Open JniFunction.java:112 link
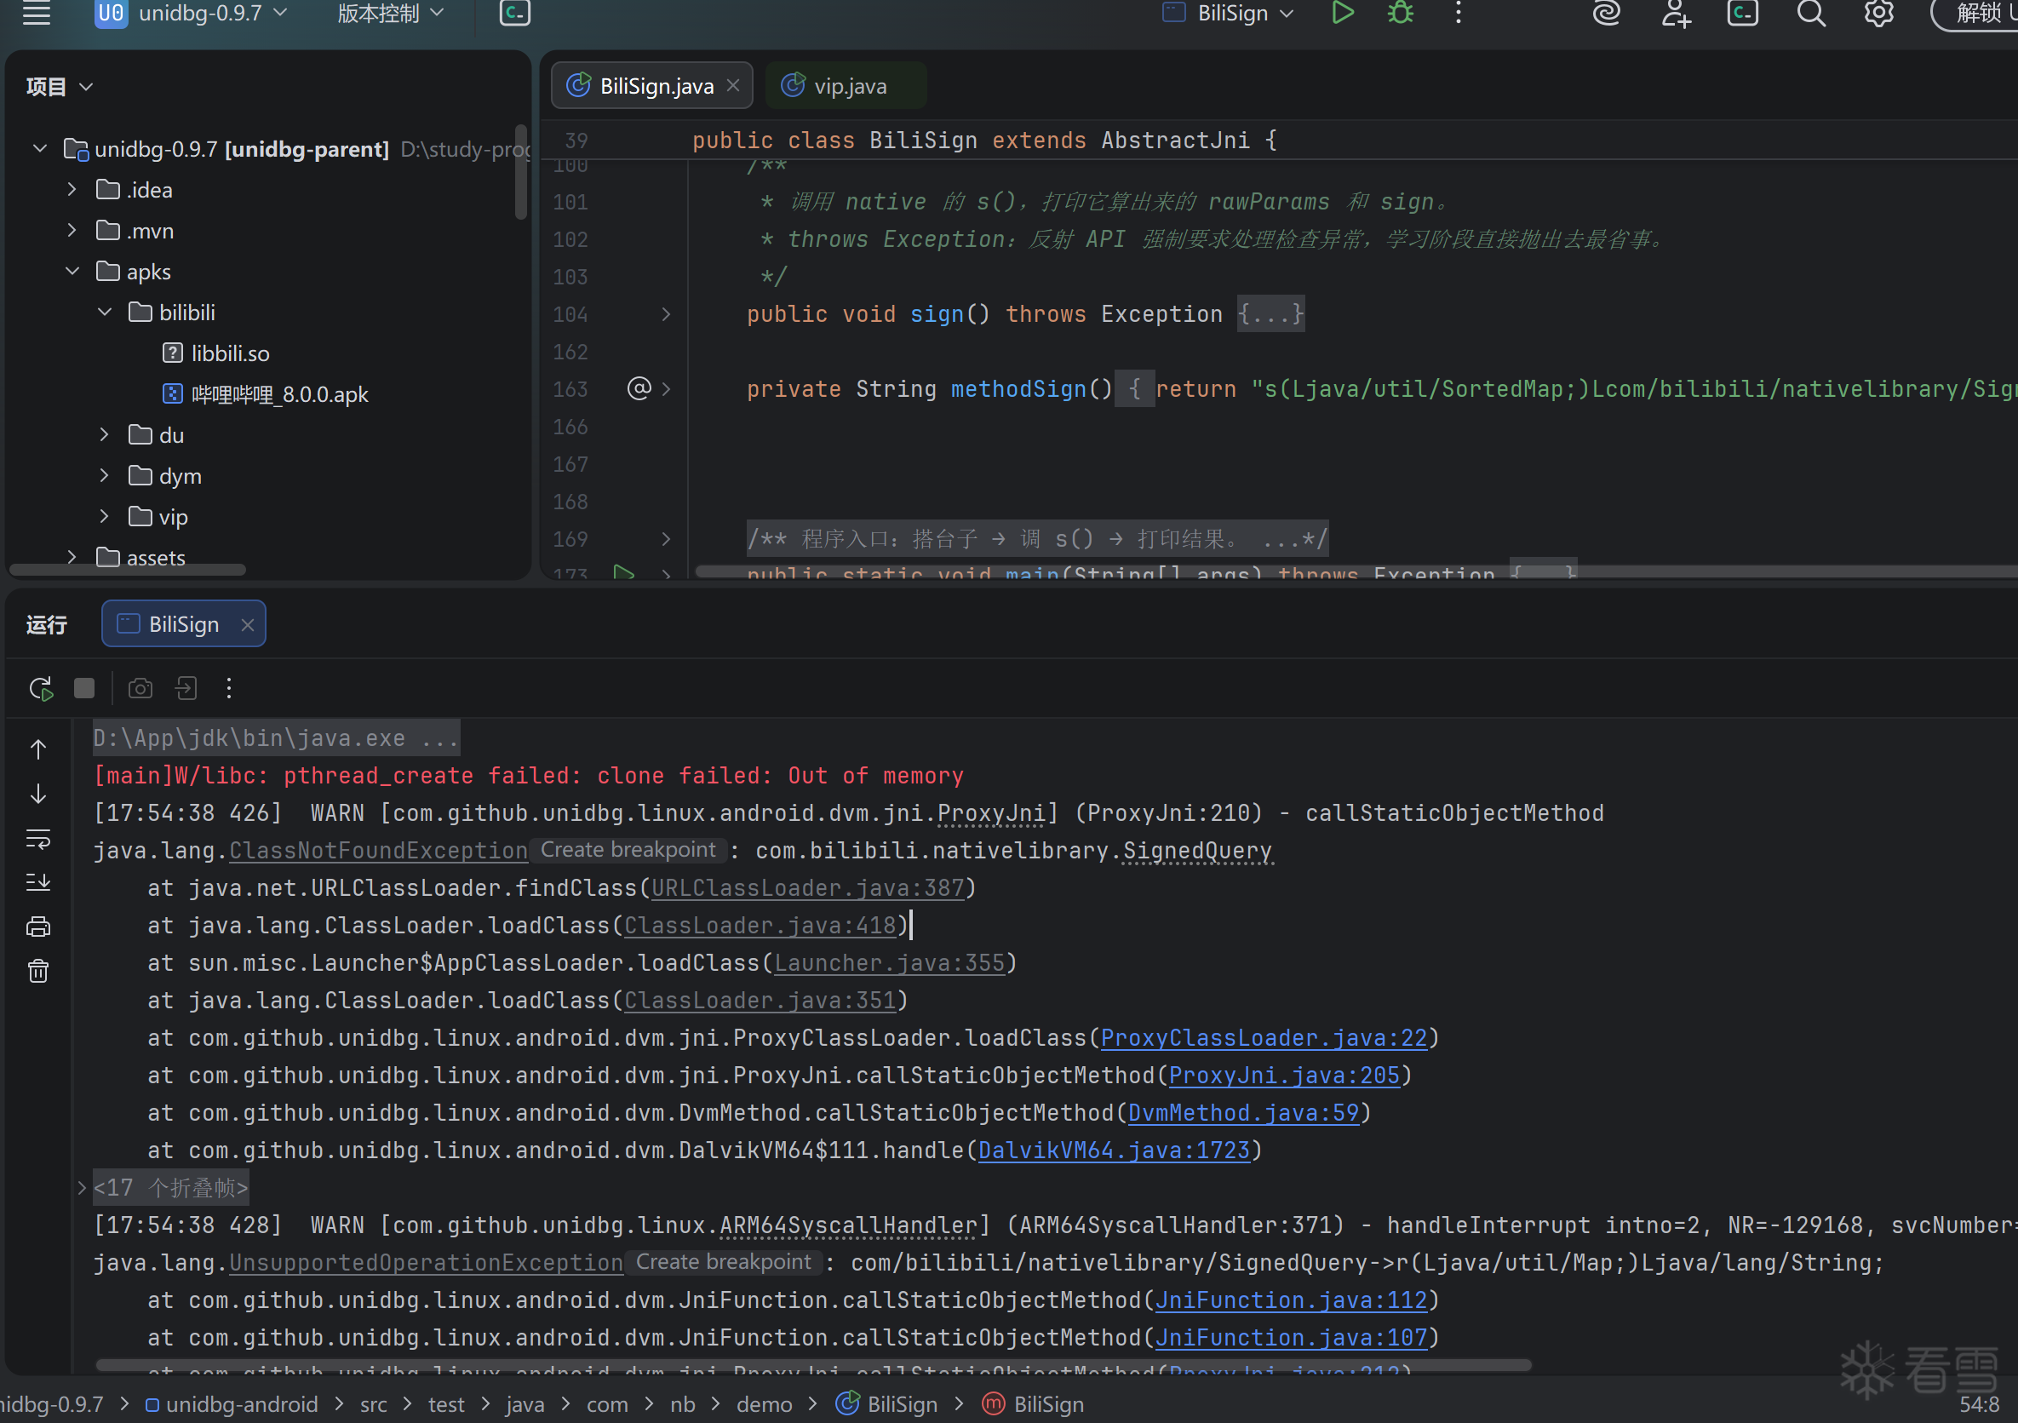Image resolution: width=2018 pixels, height=1423 pixels. [x=1290, y=1300]
